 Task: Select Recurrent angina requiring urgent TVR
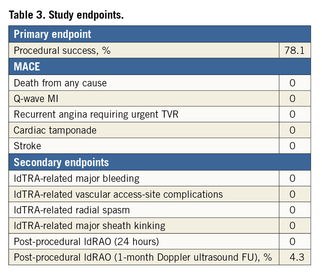[x=96, y=114]
